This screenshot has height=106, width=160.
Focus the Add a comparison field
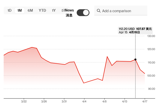tap(123, 11)
